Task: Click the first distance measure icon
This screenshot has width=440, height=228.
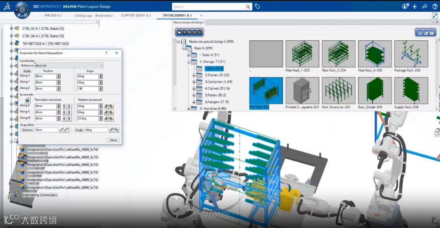Action: (62, 130)
